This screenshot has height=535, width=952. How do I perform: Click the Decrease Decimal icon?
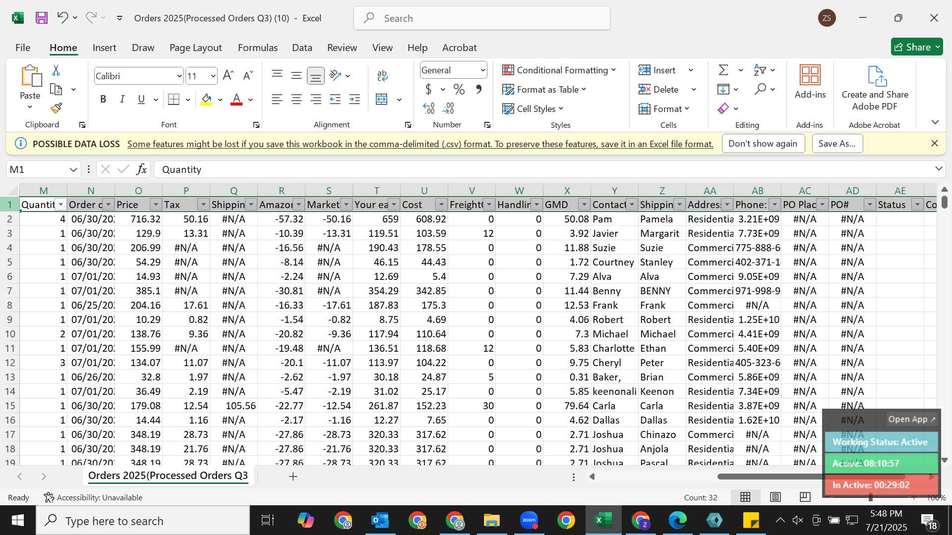coord(448,108)
